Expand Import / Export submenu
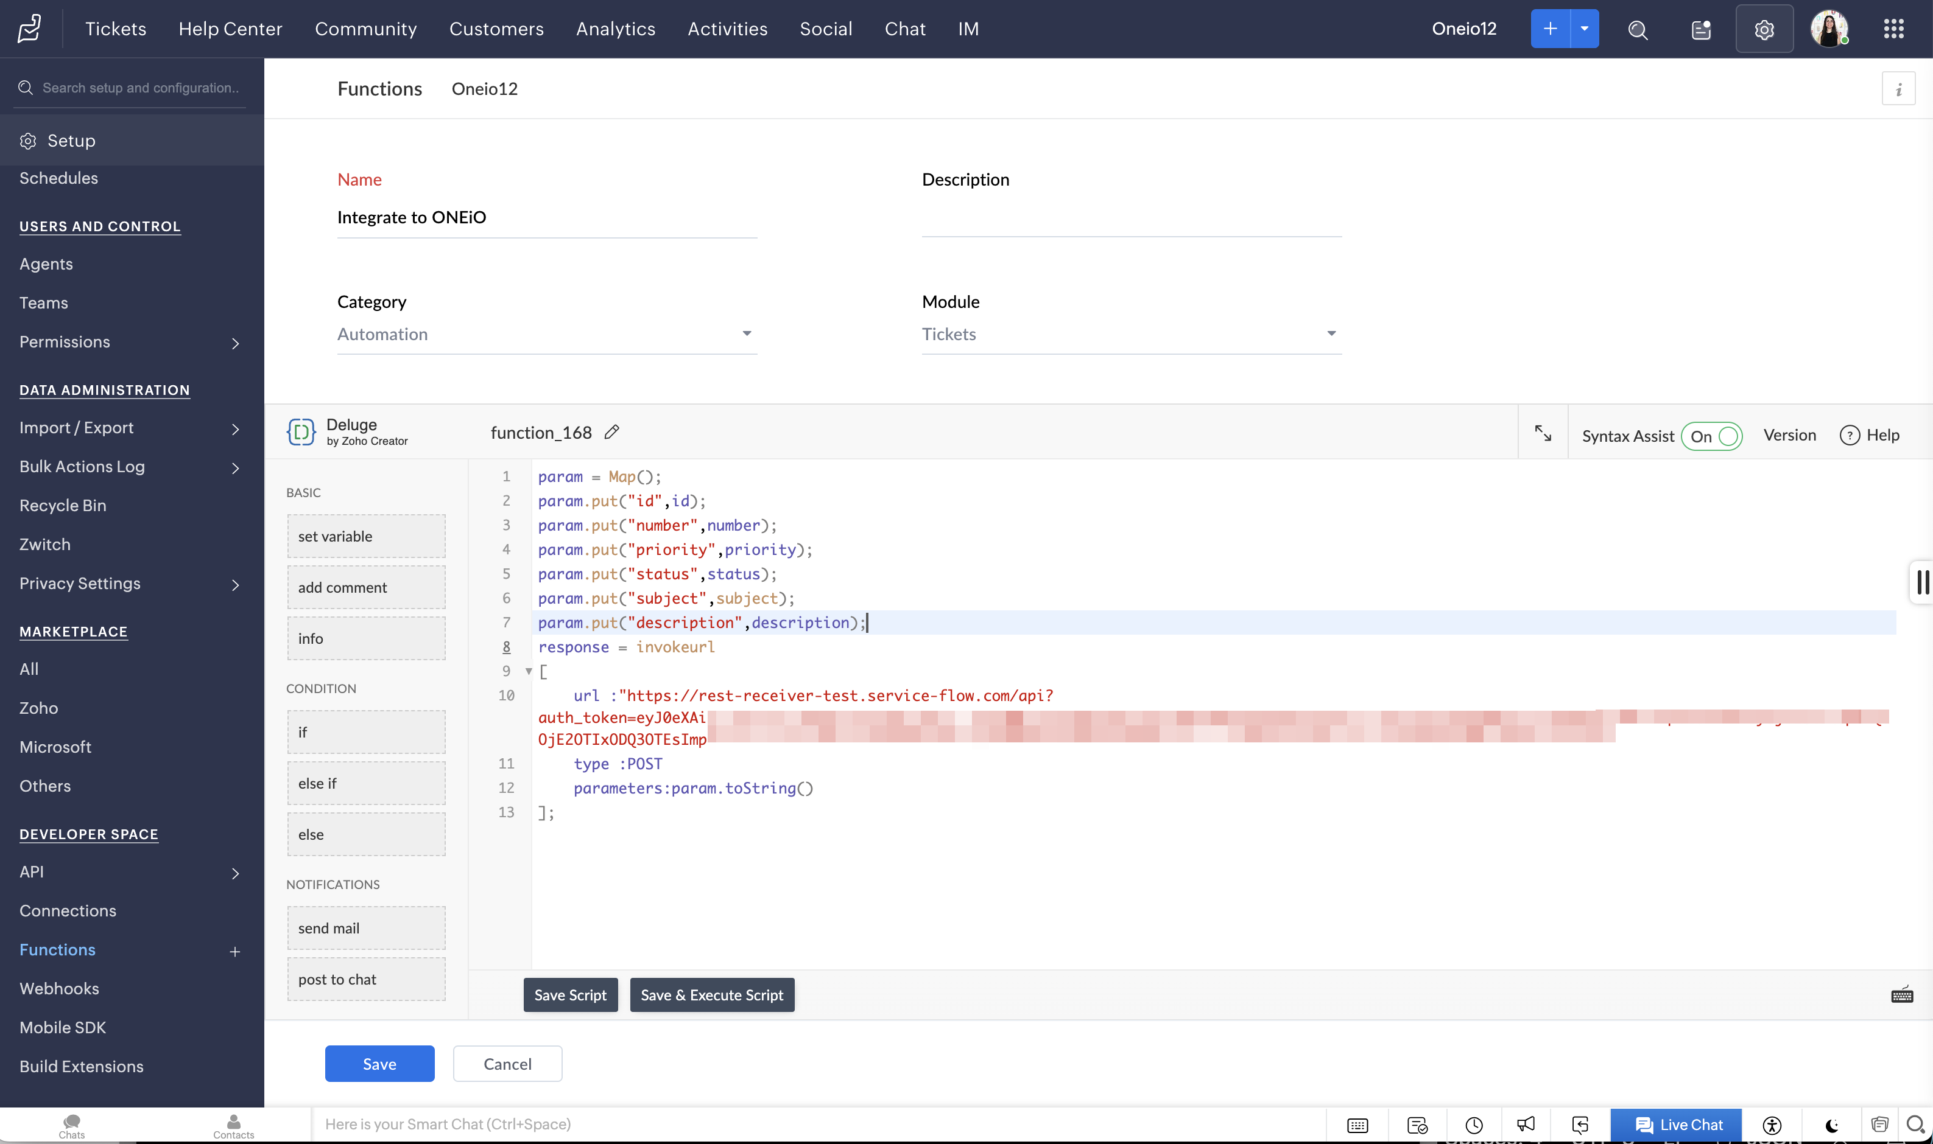This screenshot has height=1144, width=1933. point(236,430)
